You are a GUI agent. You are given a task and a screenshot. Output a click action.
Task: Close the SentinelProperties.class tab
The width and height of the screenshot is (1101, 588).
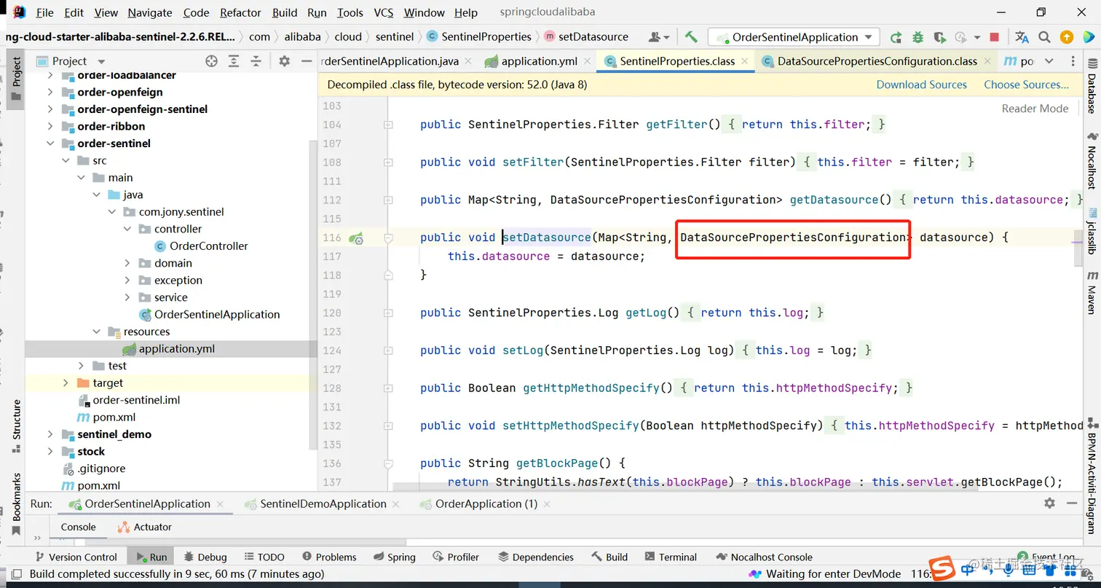pos(746,61)
